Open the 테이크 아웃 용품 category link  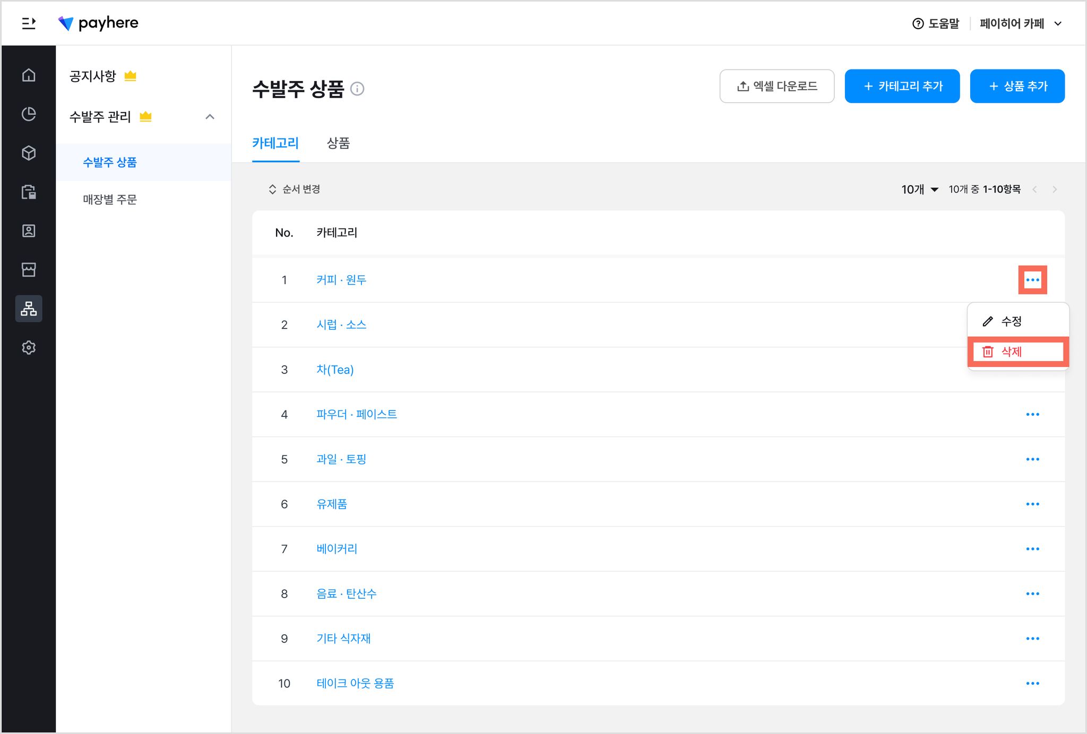(x=355, y=683)
